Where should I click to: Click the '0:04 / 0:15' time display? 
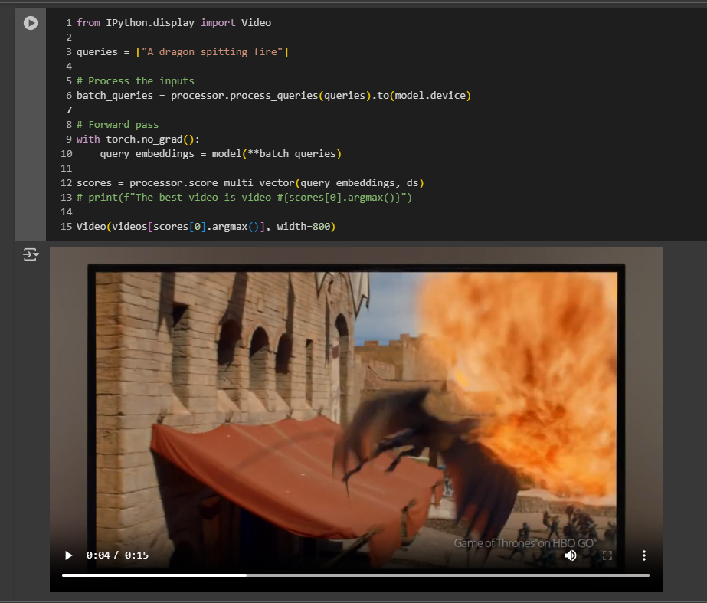coord(117,555)
